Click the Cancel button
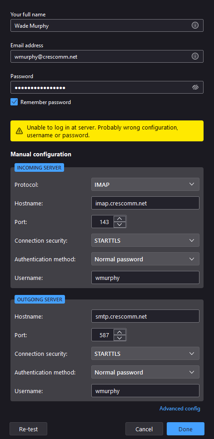This screenshot has width=214, height=439. pos(144,429)
